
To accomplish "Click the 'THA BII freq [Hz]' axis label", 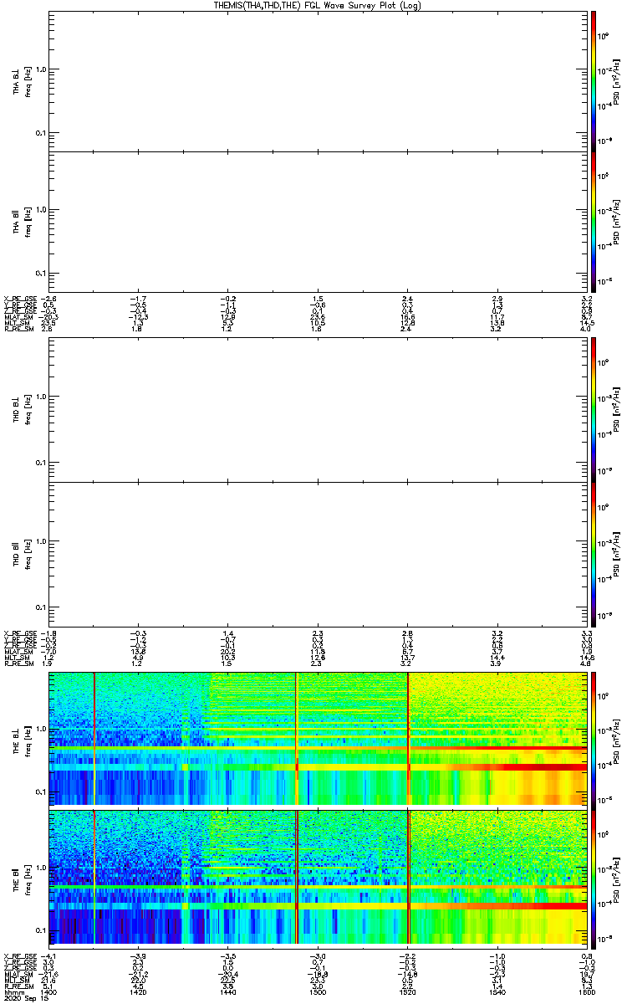I will coord(22,223).
